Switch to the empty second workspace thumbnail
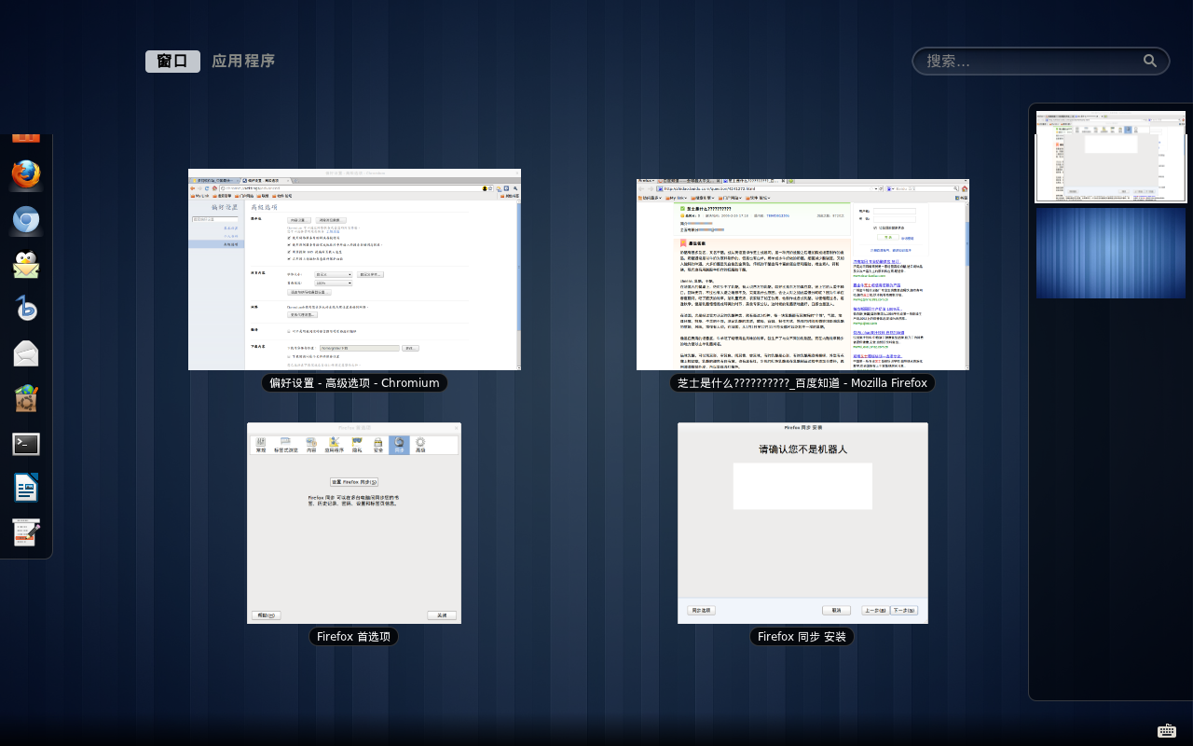 tap(1111, 253)
